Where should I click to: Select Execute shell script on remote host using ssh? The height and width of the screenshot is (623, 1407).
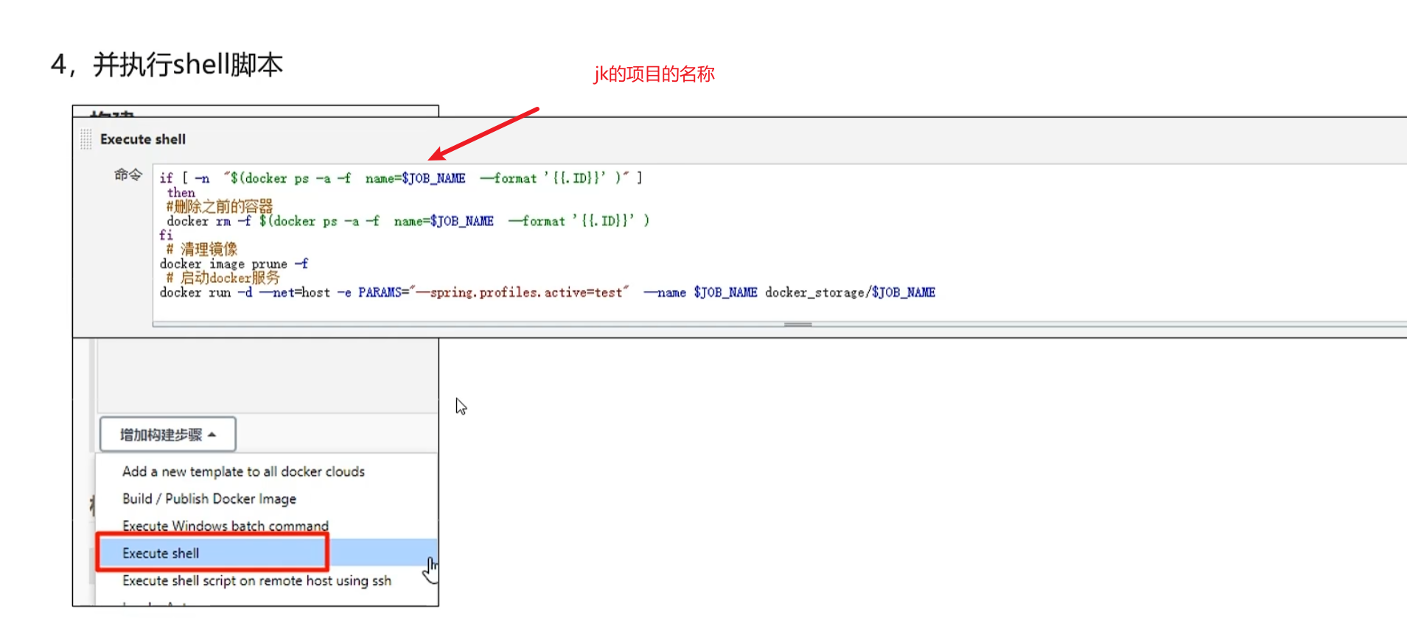click(x=256, y=580)
